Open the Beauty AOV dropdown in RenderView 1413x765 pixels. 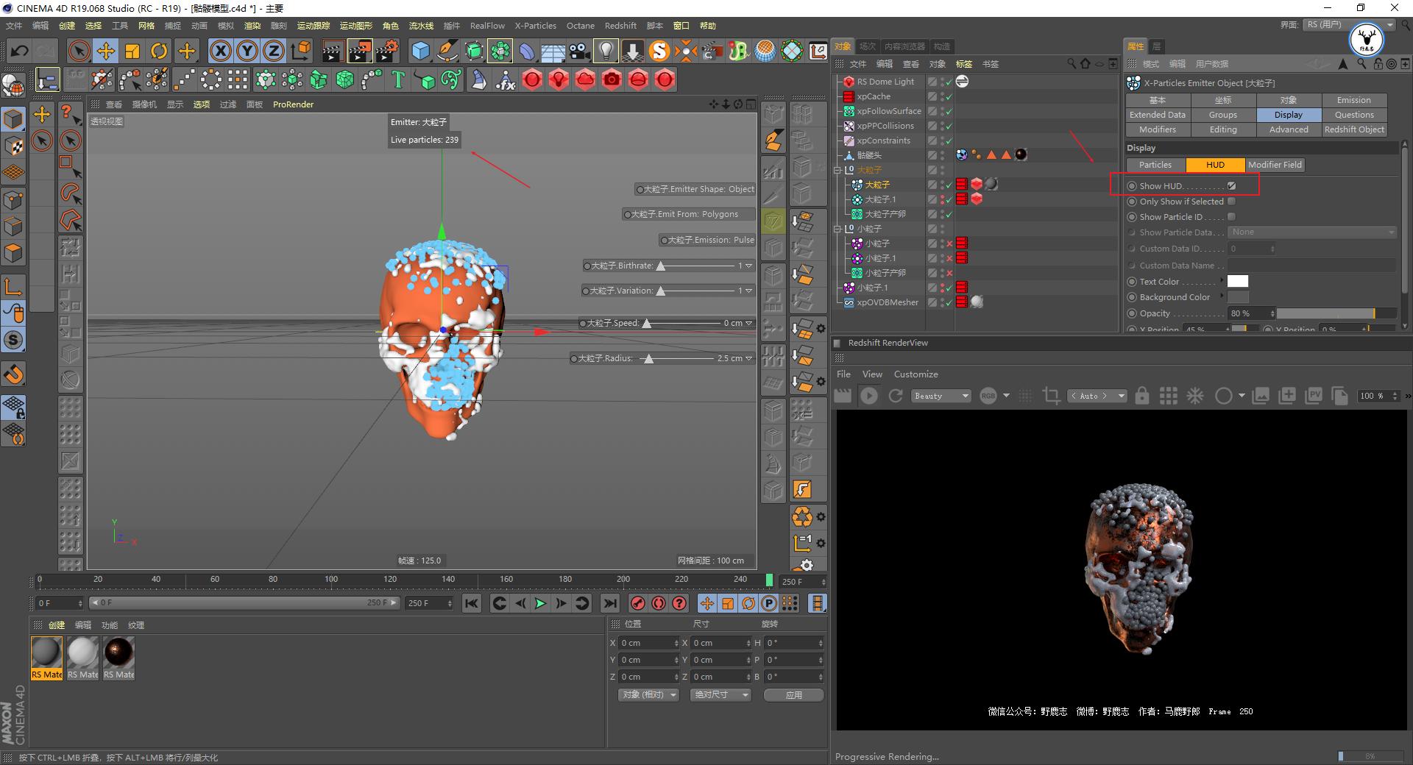941,396
